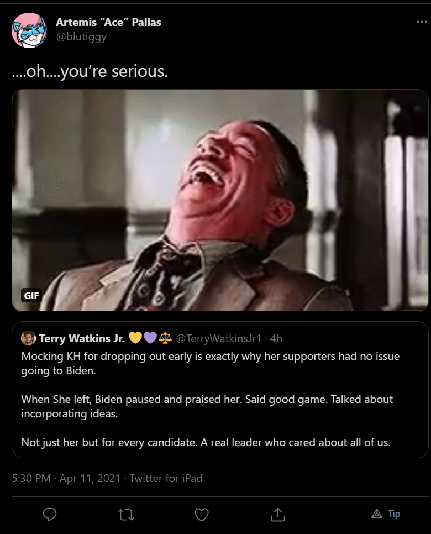Open the share upload icon
Viewport: 431px width, 534px height.
[x=277, y=515]
